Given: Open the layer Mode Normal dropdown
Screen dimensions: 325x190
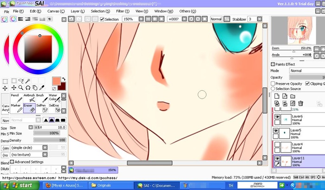Looking at the screenshot, I should (307, 71).
